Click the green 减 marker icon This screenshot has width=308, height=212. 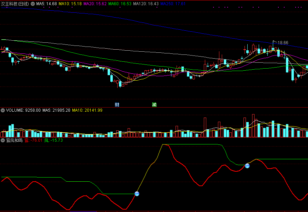click(155, 105)
